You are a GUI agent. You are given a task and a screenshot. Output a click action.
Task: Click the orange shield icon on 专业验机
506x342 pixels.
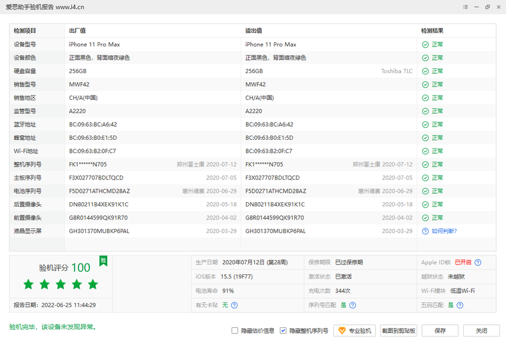tap(342, 331)
